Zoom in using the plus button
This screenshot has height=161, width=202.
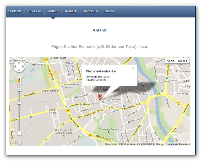[x=19, y=89]
